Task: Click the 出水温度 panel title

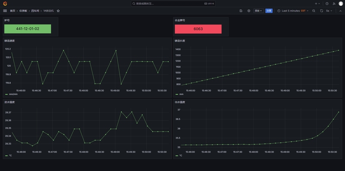Action: click(x=180, y=102)
